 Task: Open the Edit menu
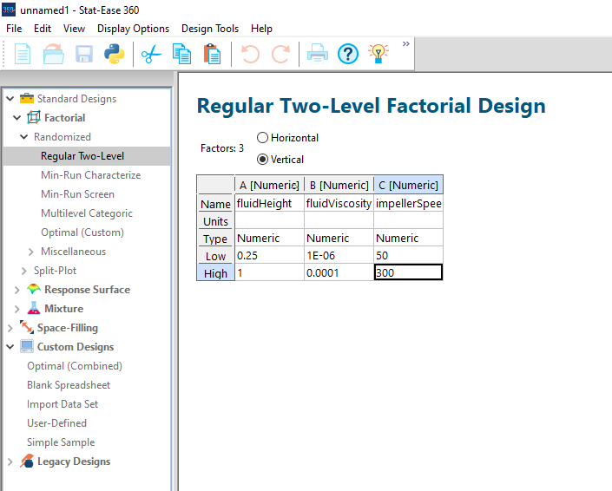43,29
